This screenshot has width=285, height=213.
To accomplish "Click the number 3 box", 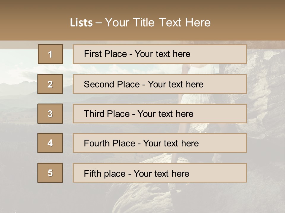I will (50, 114).
